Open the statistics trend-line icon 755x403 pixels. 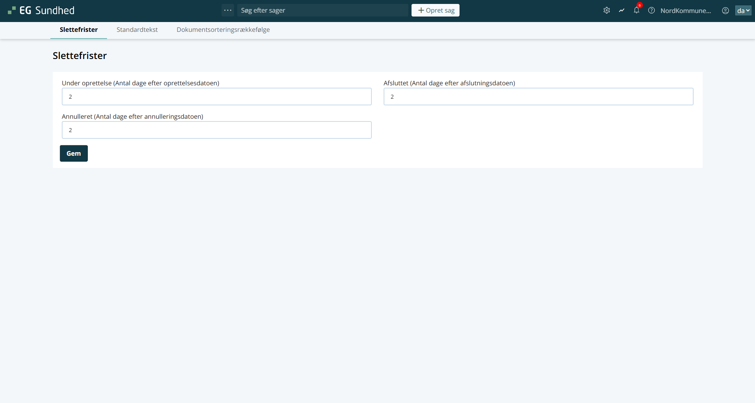(621, 11)
